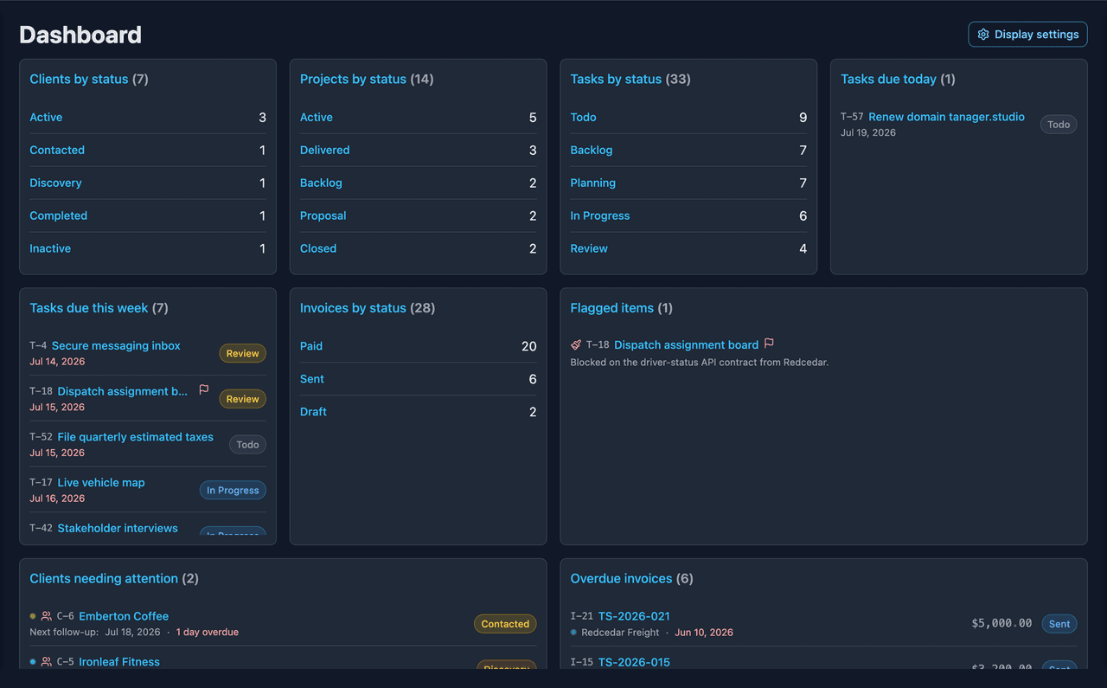Click the Todo badge on Renew domain task
This screenshot has width=1107, height=688.
coord(1059,125)
